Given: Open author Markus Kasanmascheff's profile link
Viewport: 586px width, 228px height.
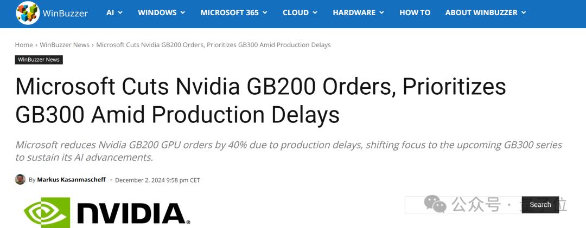Looking at the screenshot, I should 72,180.
